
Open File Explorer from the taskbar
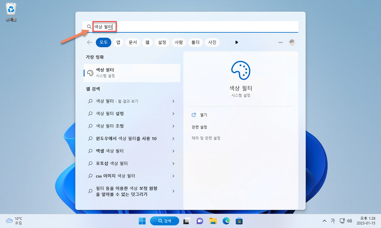click(213, 221)
